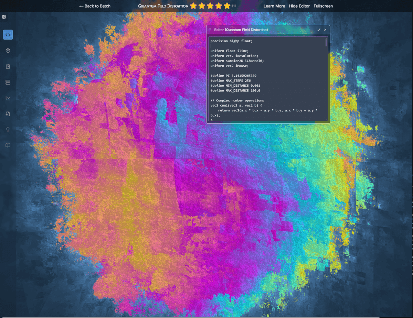
Task: Select the code editor tool in the sidebar
Action: [8, 34]
